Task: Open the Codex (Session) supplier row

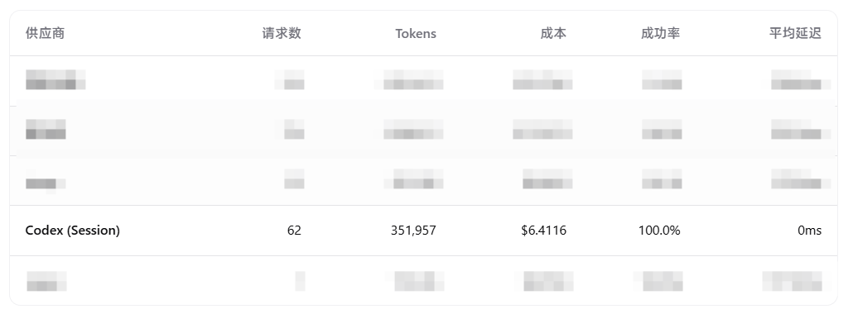Action: pos(423,231)
